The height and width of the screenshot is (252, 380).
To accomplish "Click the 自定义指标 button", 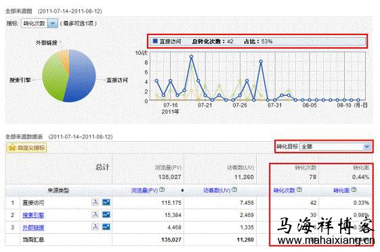I will click(x=26, y=148).
